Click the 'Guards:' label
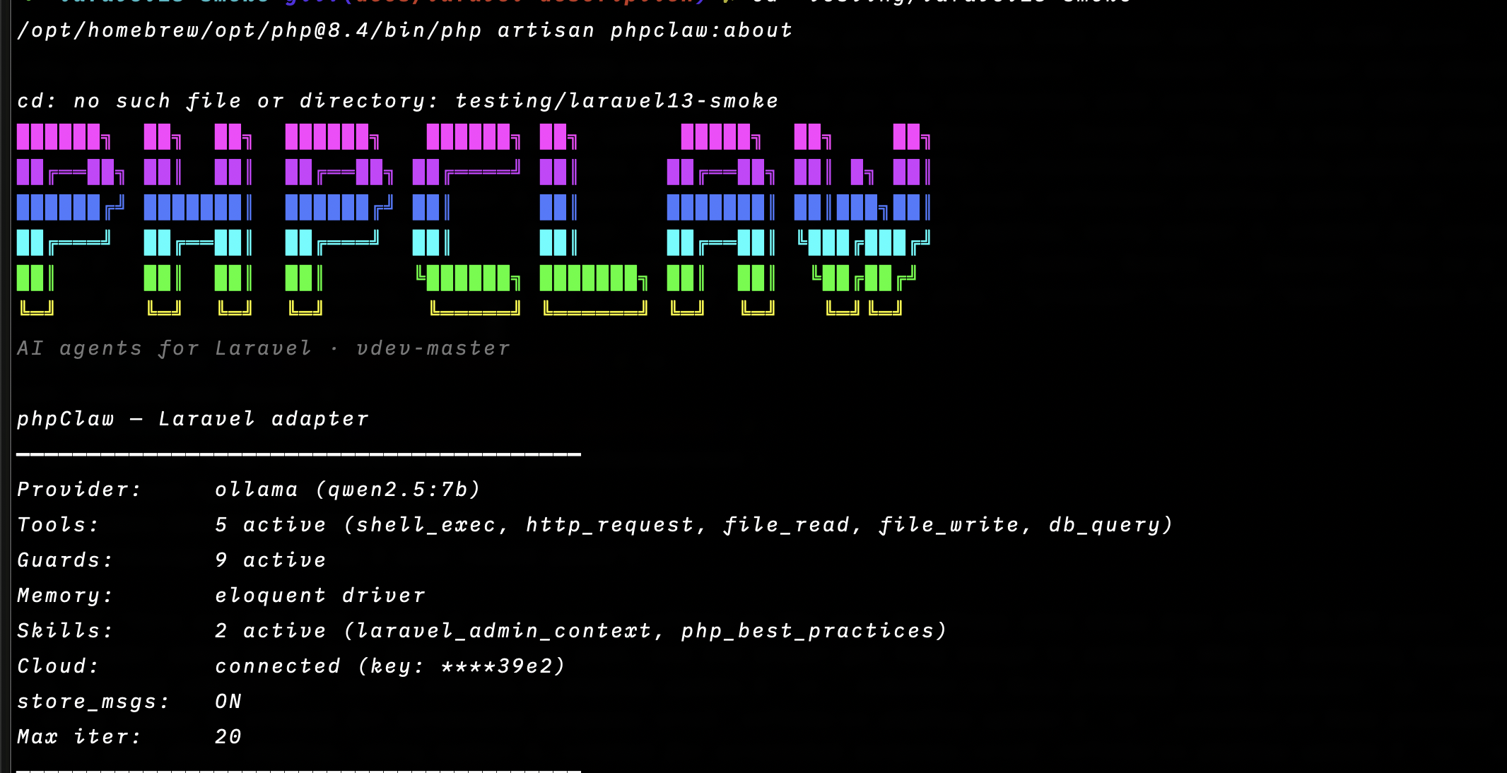Viewport: 1507px width, 773px height. (65, 560)
